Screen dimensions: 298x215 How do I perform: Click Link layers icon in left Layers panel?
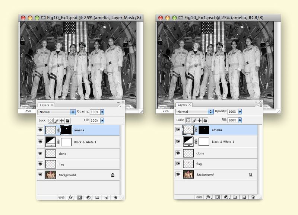[61, 197]
